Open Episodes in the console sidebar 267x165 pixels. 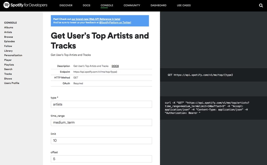point(10,41)
